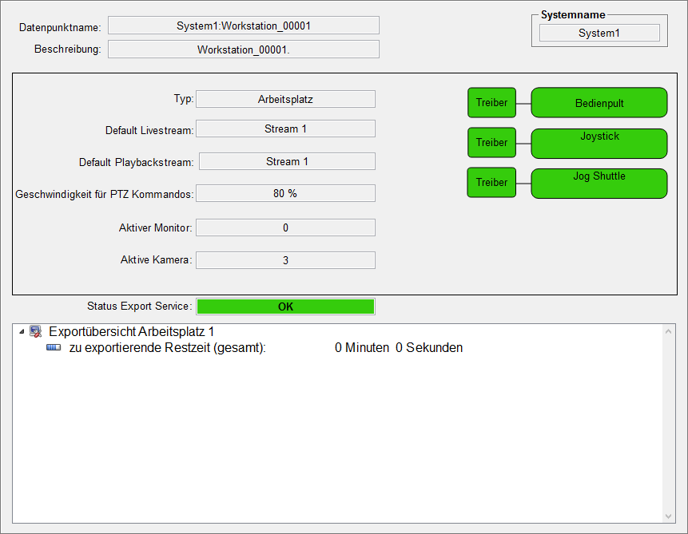Open the Joystick status button

(599, 144)
